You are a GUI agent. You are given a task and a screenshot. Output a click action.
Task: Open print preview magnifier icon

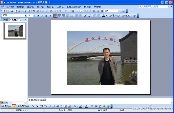point(29,11)
